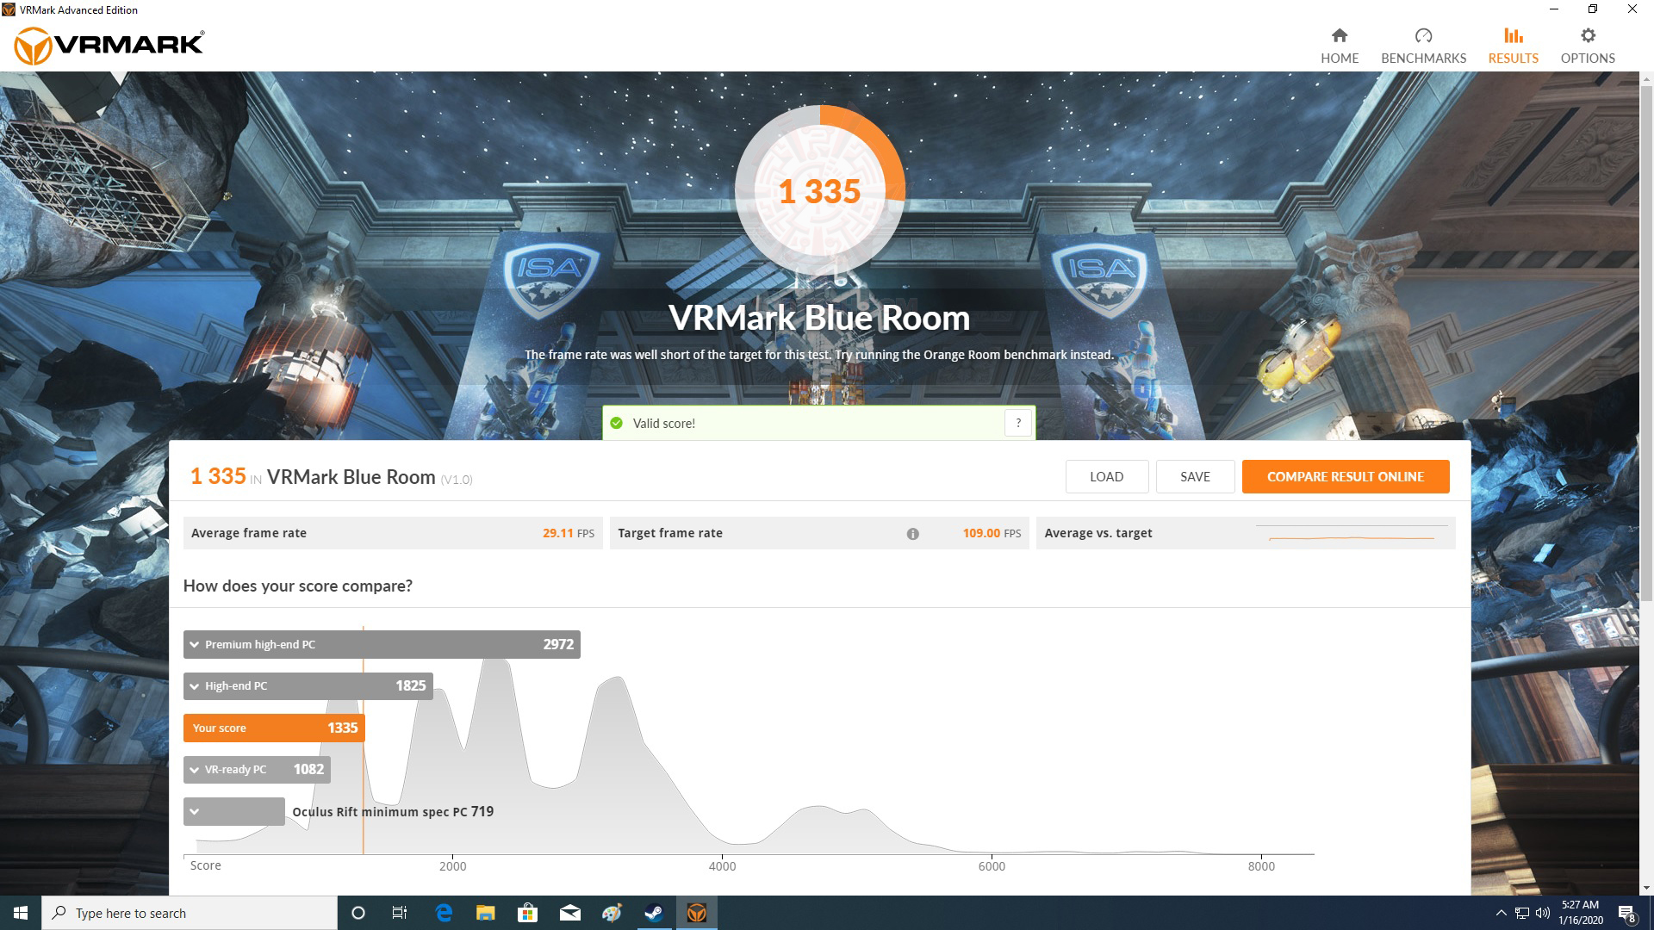Open Microsoft Edge from the taskbar
The height and width of the screenshot is (930, 1654).
click(x=444, y=913)
